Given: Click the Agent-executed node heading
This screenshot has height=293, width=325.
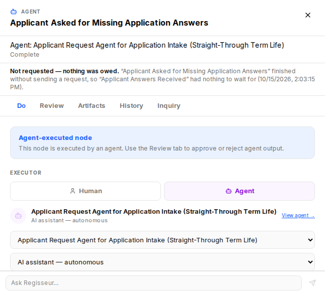Looking at the screenshot, I should 55,138.
